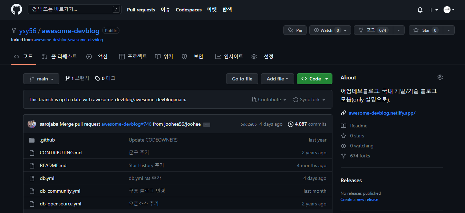This screenshot has height=213, width=465.
Task: Open the '문구 추가' commit message
Action: pos(139,153)
